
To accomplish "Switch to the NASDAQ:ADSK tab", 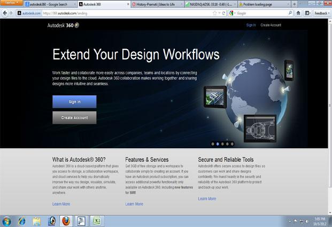I will [x=211, y=4].
